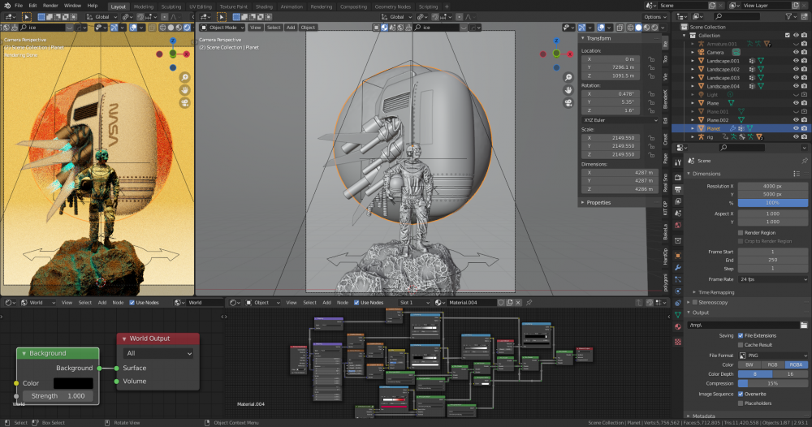812x427 pixels.
Task: Select wireframe shading in main viewport header
Action: point(630,28)
